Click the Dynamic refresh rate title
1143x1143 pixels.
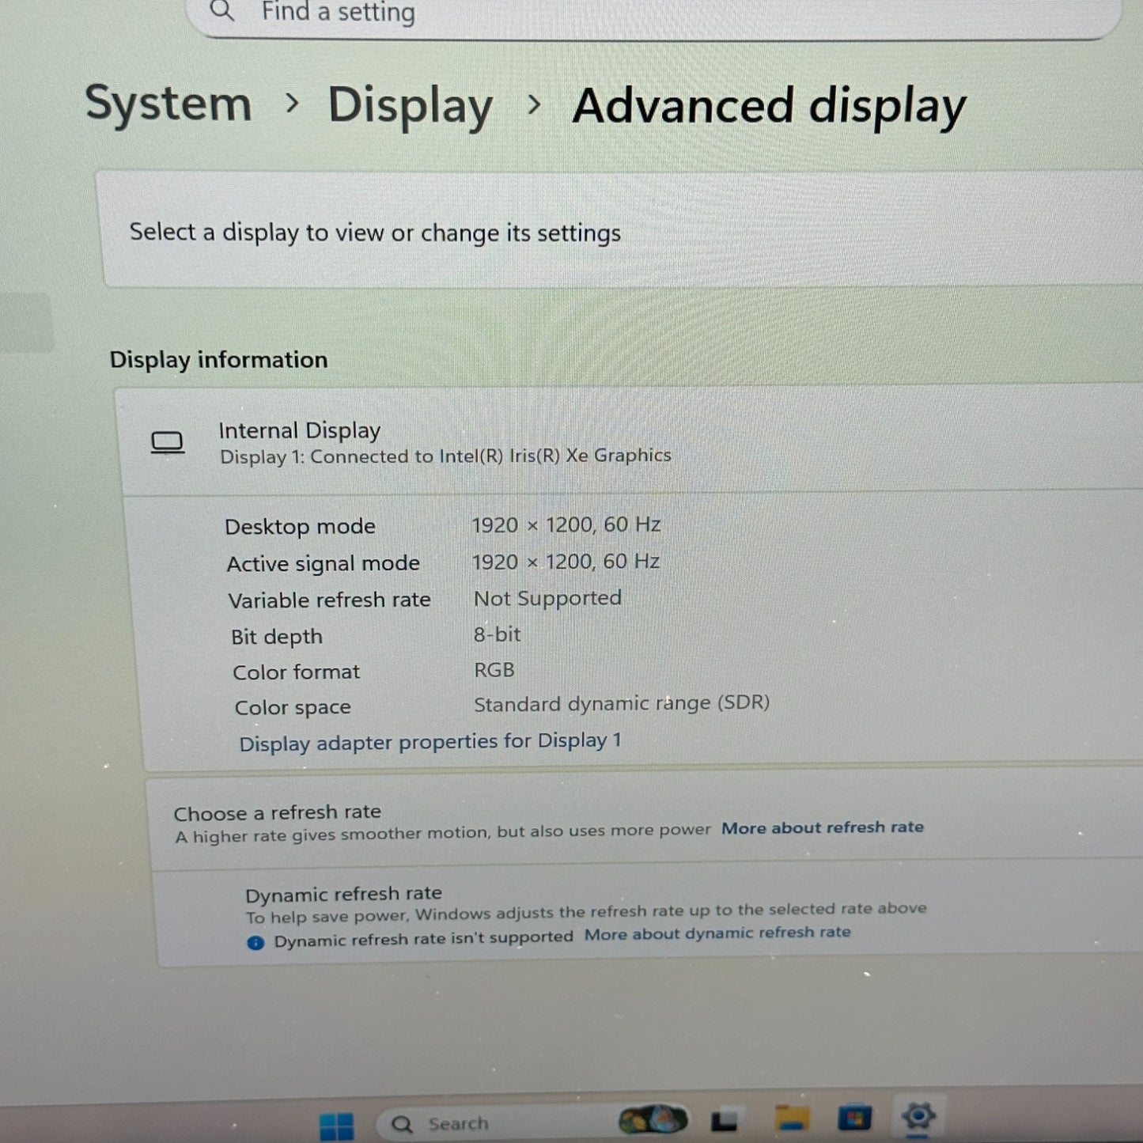coord(343,895)
